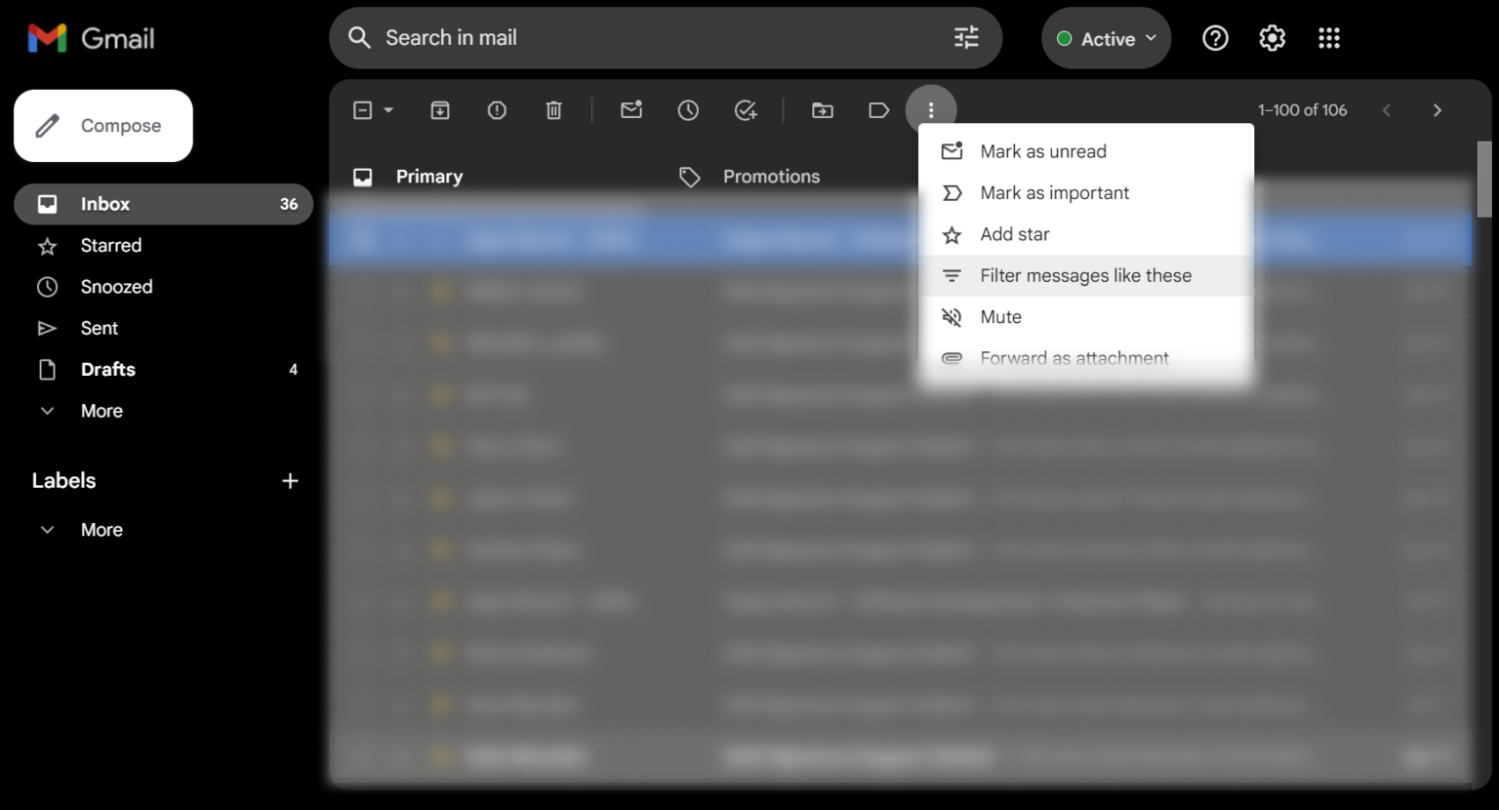Go to next page of emails
Viewport: 1499px width, 810px height.
(1437, 110)
